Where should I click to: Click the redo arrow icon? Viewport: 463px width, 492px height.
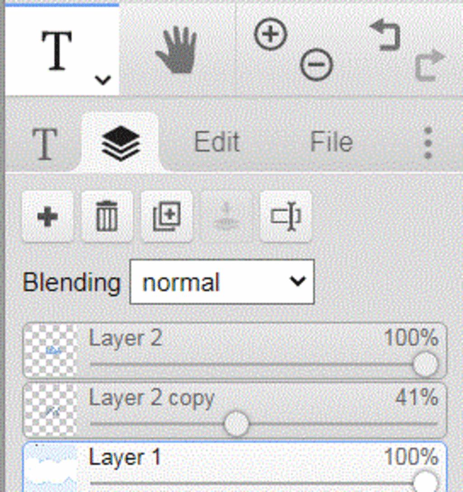430,65
